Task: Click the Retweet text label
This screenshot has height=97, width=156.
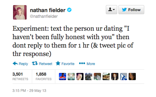Action: pos(45,64)
